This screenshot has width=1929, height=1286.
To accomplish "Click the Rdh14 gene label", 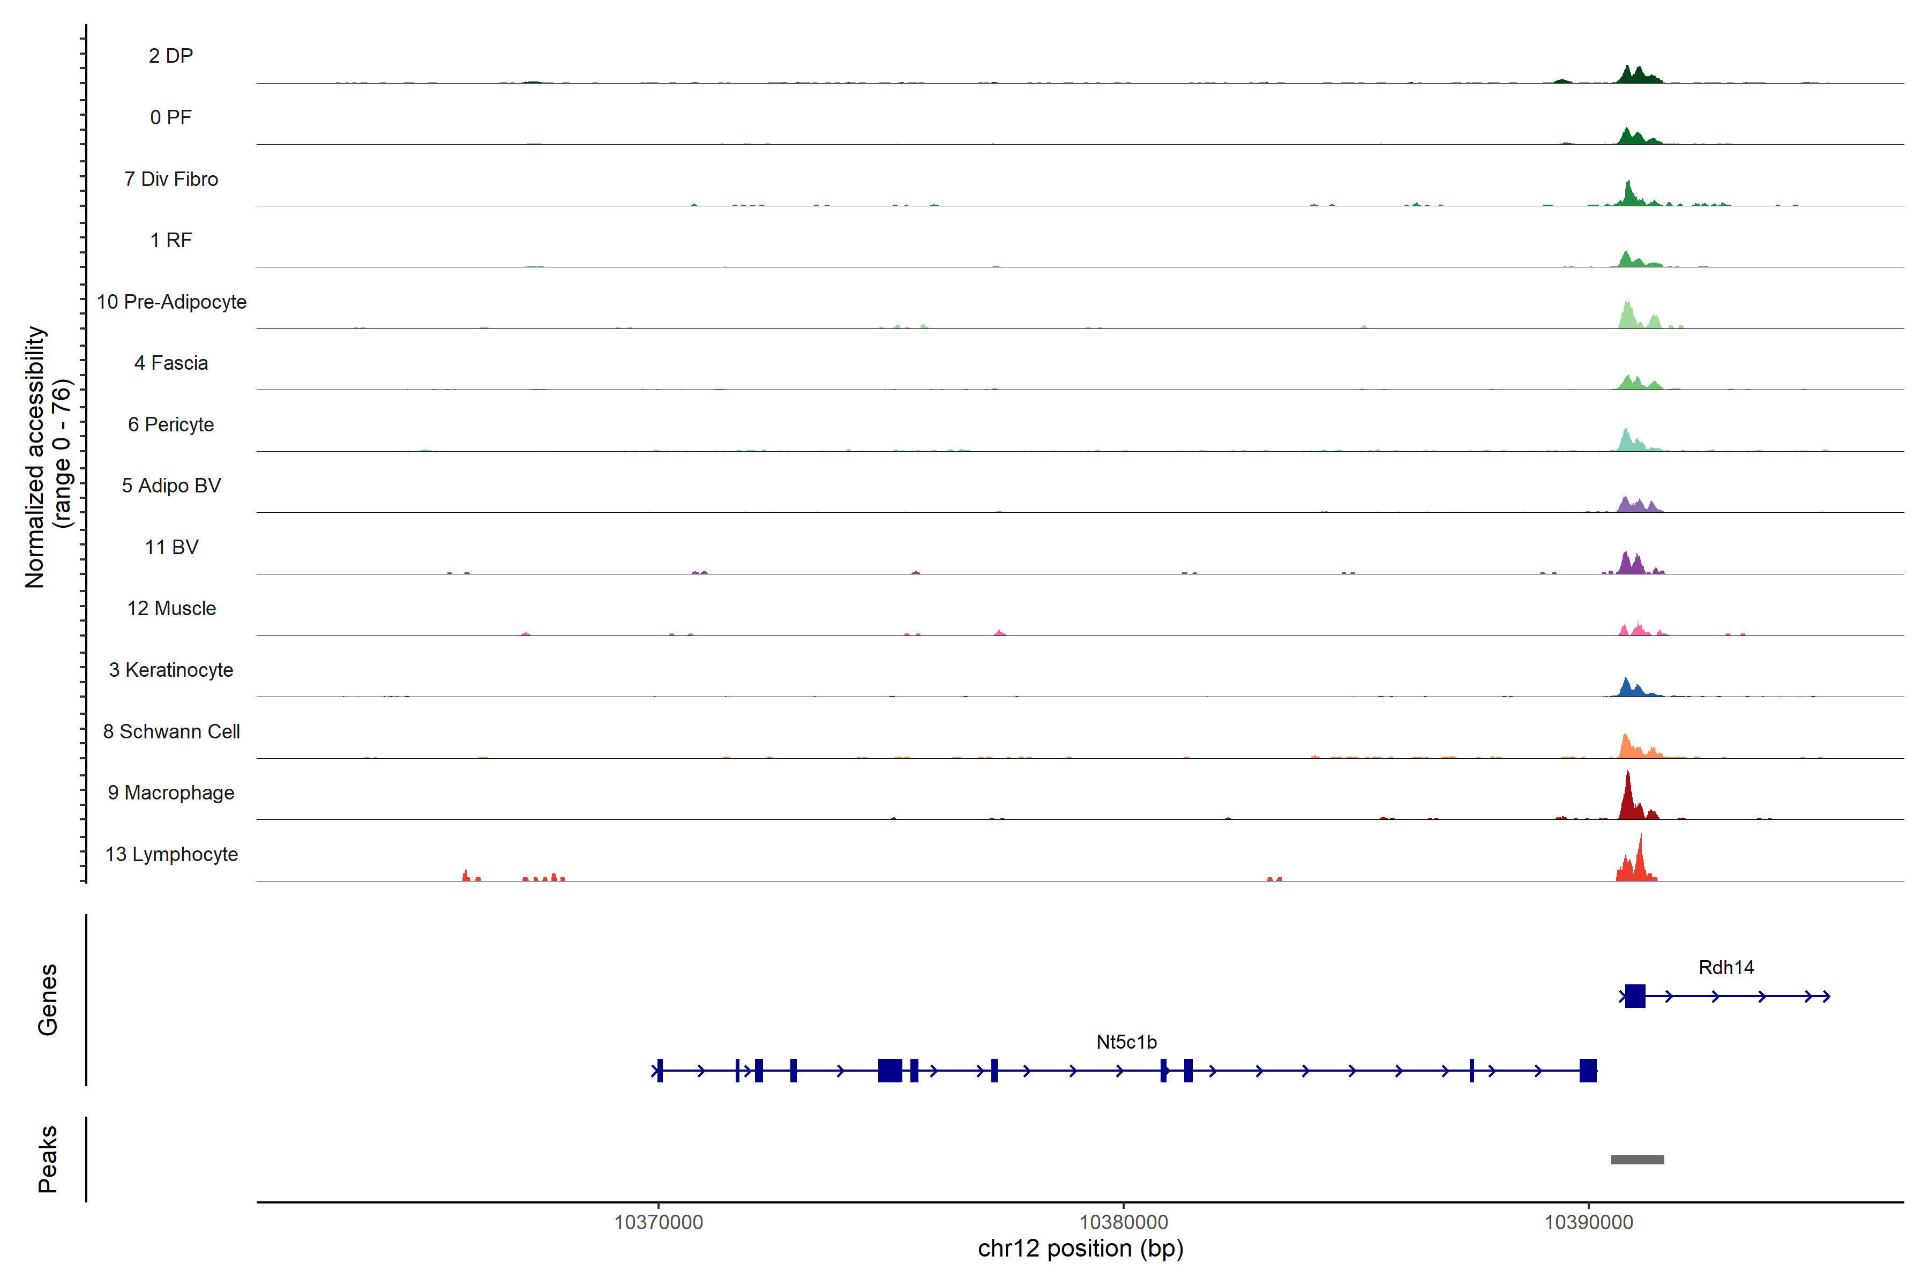I will (1725, 968).
